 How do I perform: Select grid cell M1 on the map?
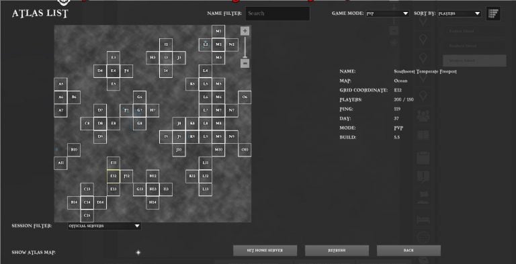[x=218, y=32]
